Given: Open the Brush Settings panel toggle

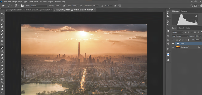Looking at the screenshot, I should tap(22, 6).
